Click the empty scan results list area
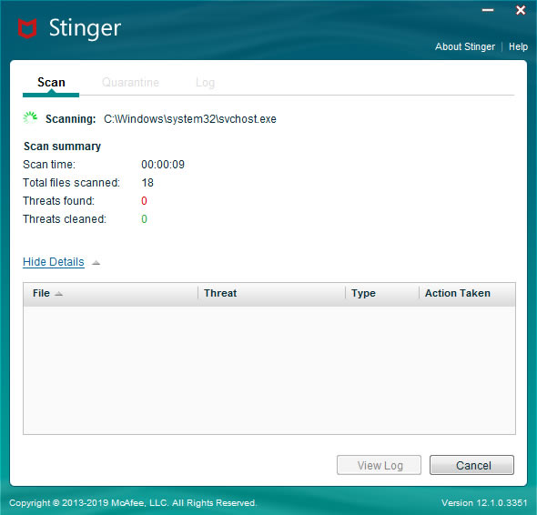This screenshot has width=537, height=515. pyautogui.click(x=269, y=369)
